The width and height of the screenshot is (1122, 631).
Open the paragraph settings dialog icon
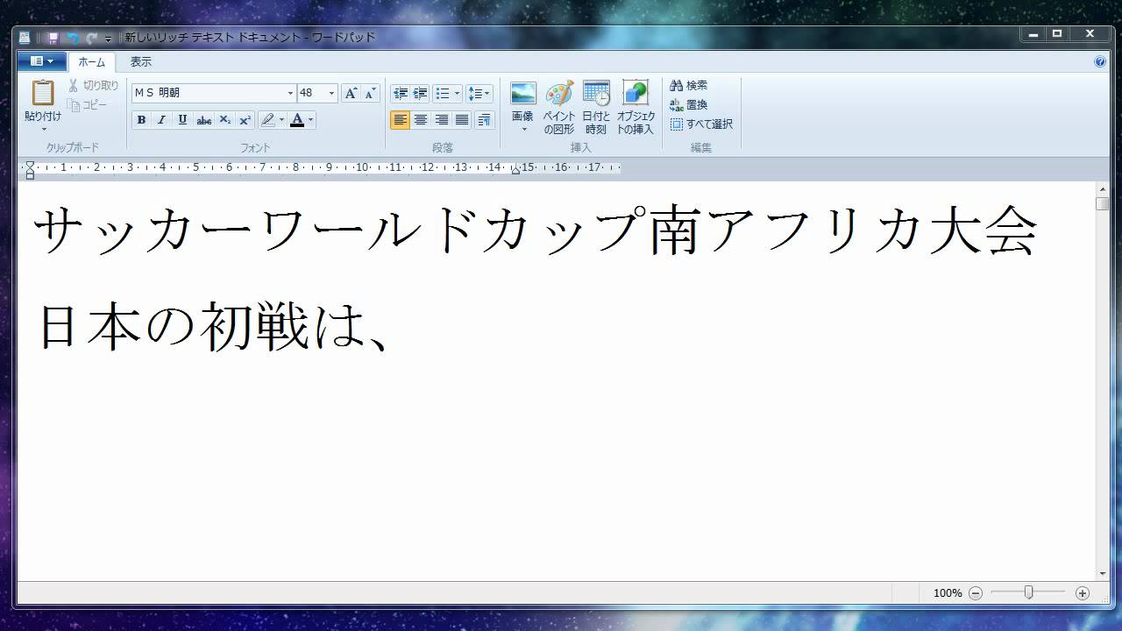click(485, 120)
